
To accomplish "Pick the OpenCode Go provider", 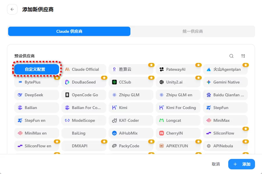I will click(x=84, y=95).
